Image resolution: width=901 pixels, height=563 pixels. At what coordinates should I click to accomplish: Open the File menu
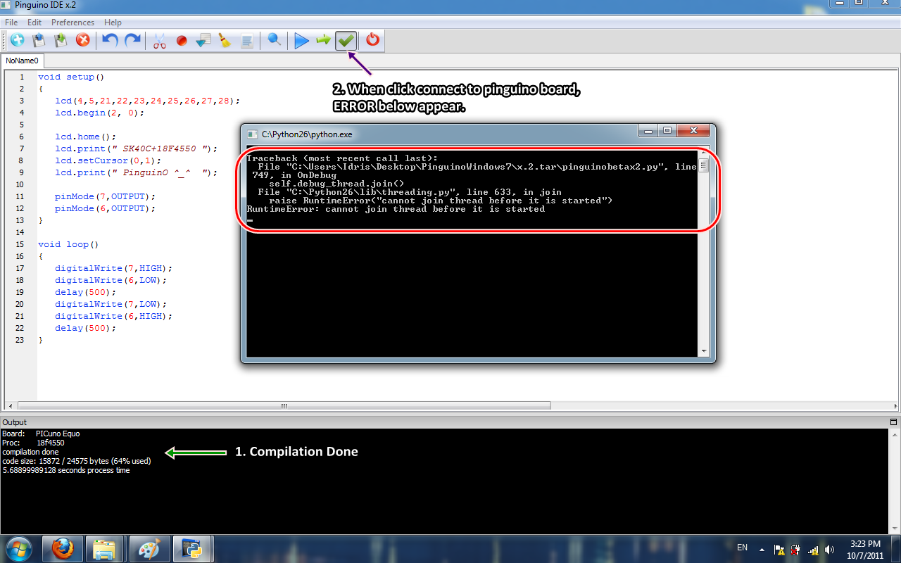[11, 23]
